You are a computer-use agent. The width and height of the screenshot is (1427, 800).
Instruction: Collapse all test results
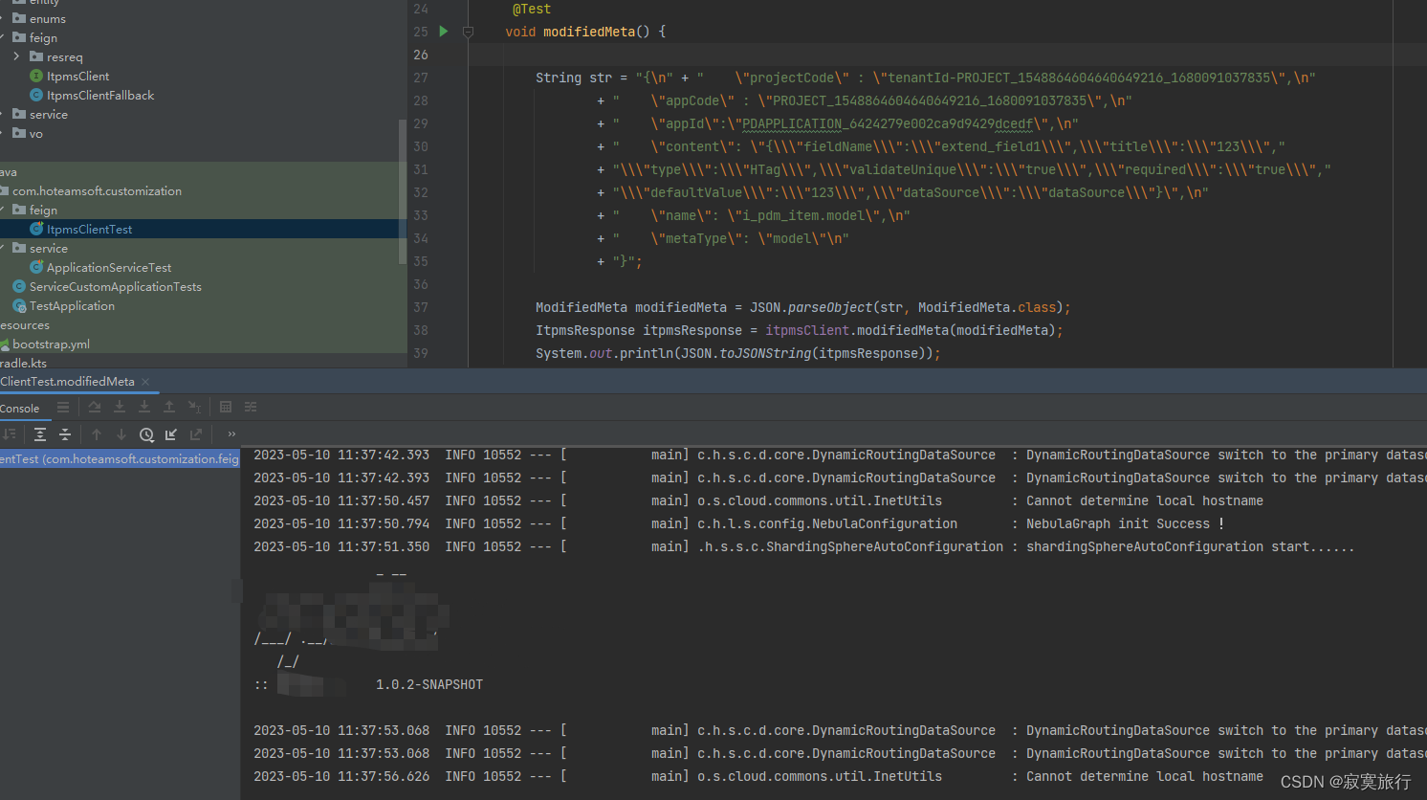tap(65, 434)
